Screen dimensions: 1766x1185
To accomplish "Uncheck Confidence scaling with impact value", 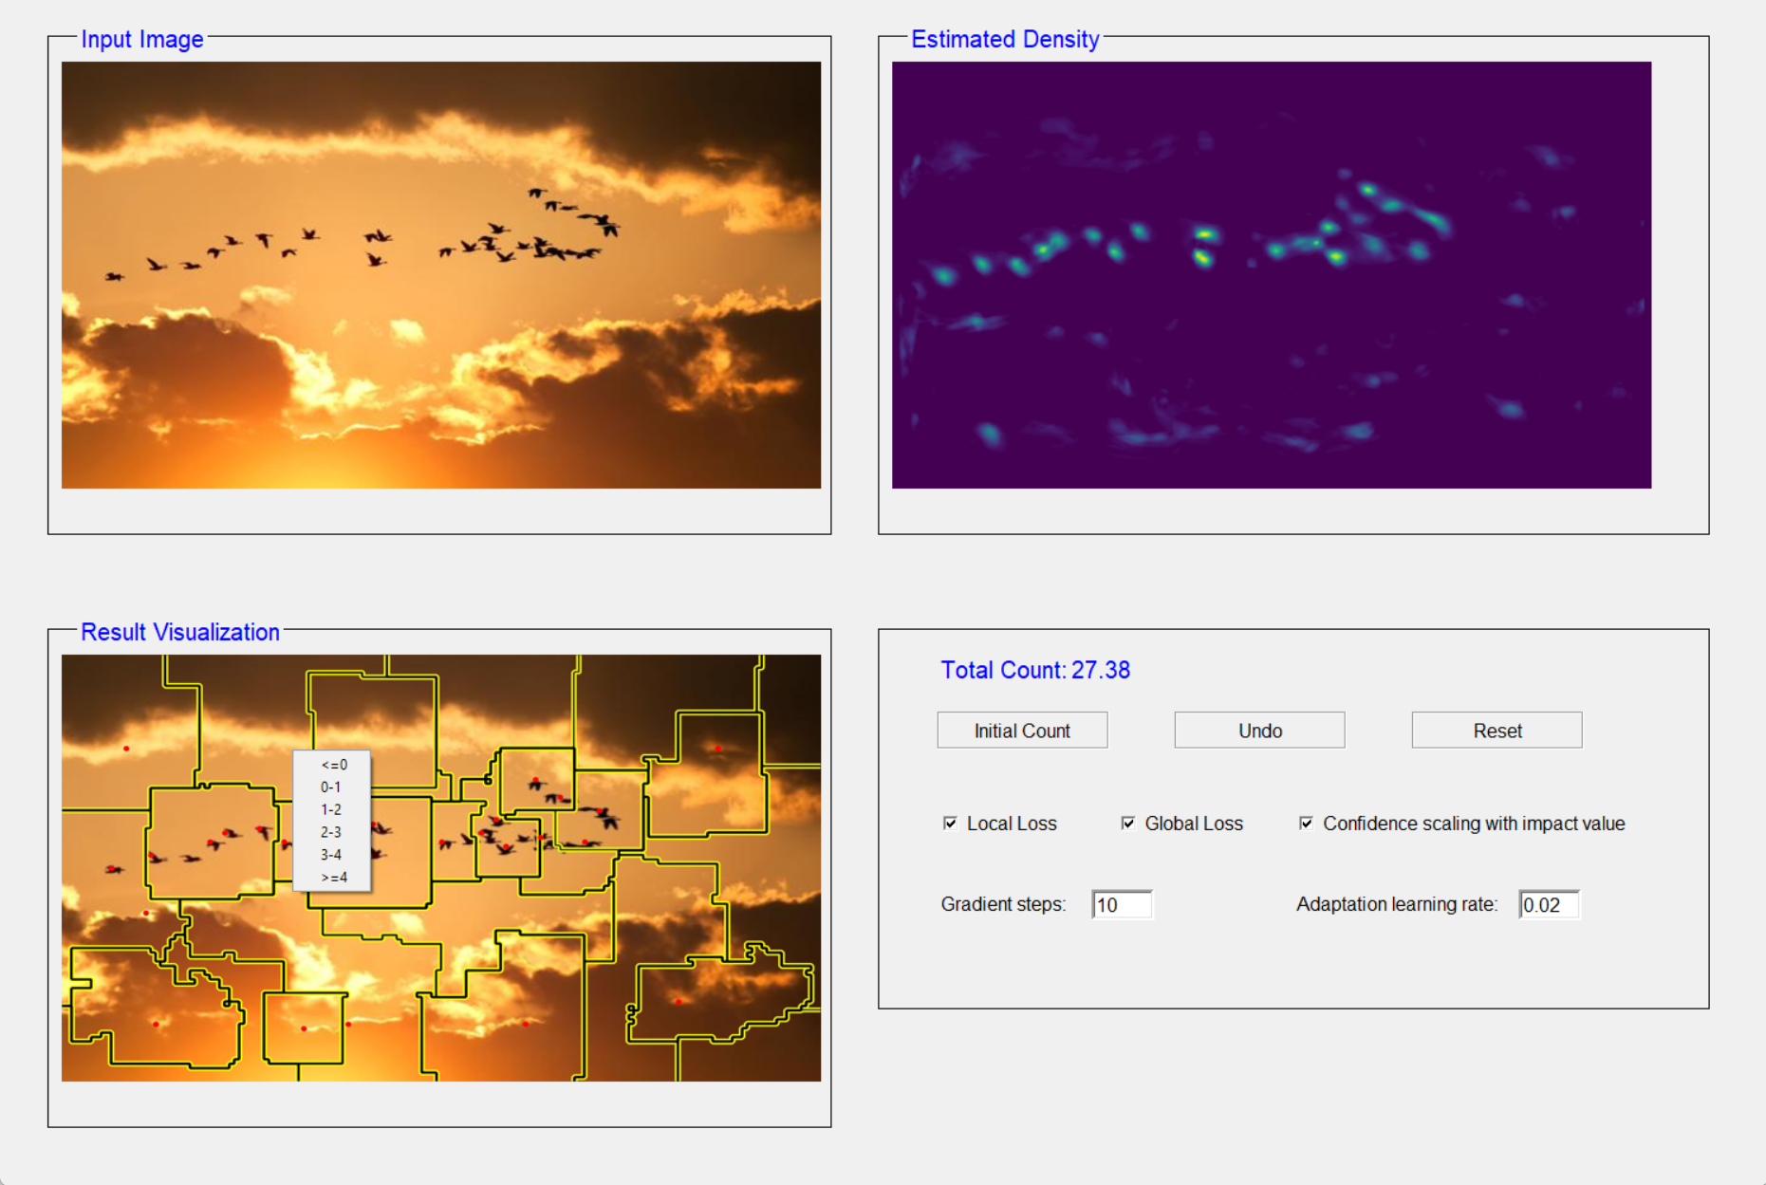I will [x=1306, y=824].
